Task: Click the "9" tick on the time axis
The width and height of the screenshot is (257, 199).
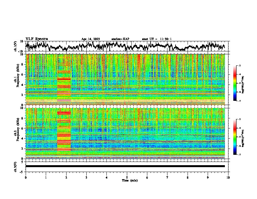Action: pos(208,178)
